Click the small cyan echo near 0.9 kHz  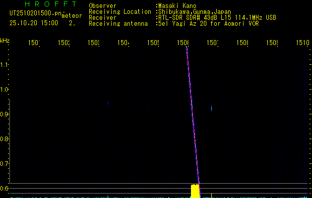point(212,108)
